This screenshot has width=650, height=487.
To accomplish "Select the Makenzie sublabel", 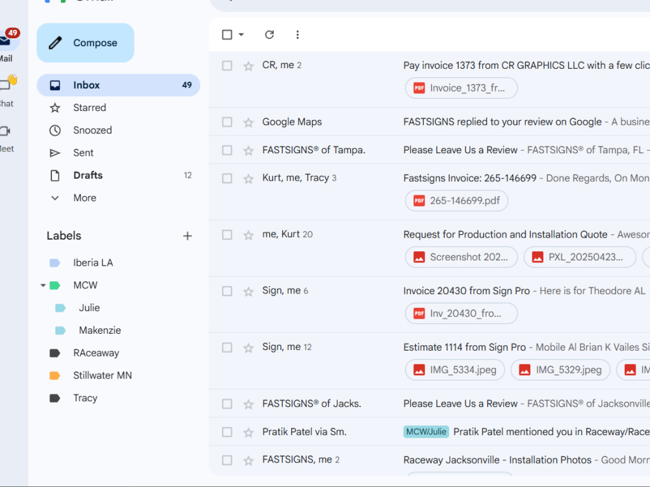I will pos(100,331).
